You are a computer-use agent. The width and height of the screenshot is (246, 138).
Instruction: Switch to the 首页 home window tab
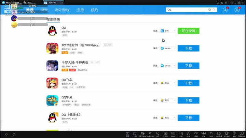coord(28,2)
